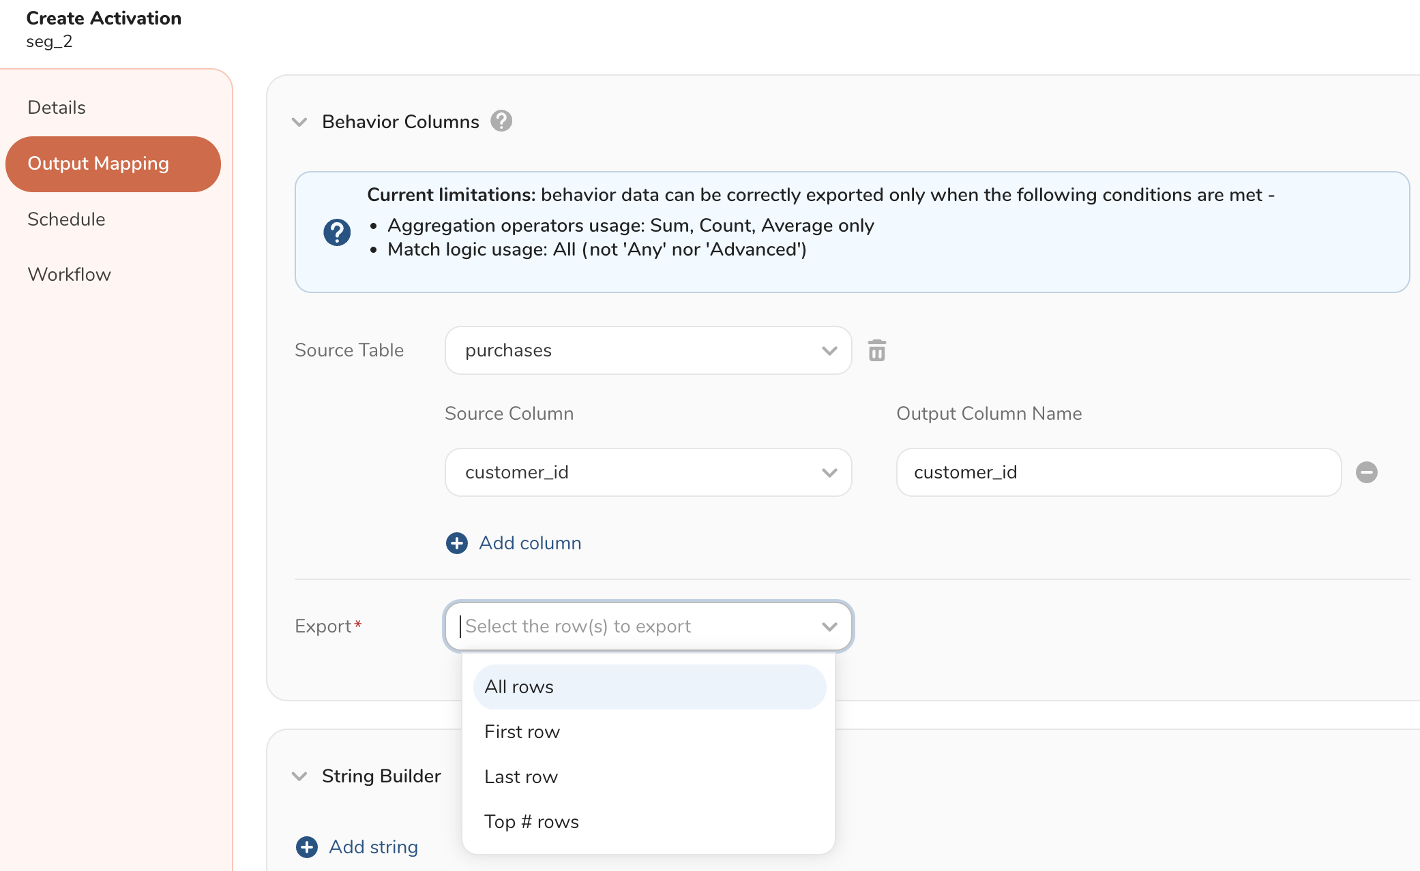Choose Last row export option

click(x=522, y=777)
